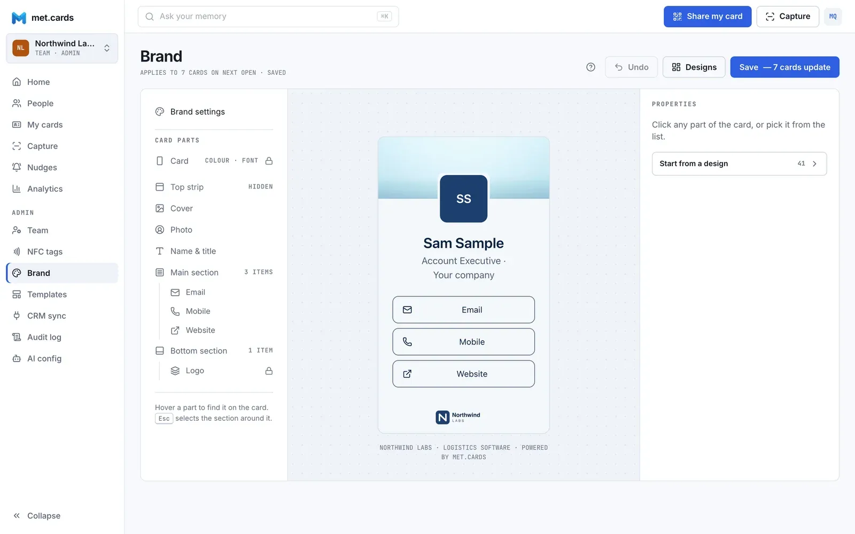Select the SS photo avatar on the card
Screen dimensions: 855x534
pos(463,199)
